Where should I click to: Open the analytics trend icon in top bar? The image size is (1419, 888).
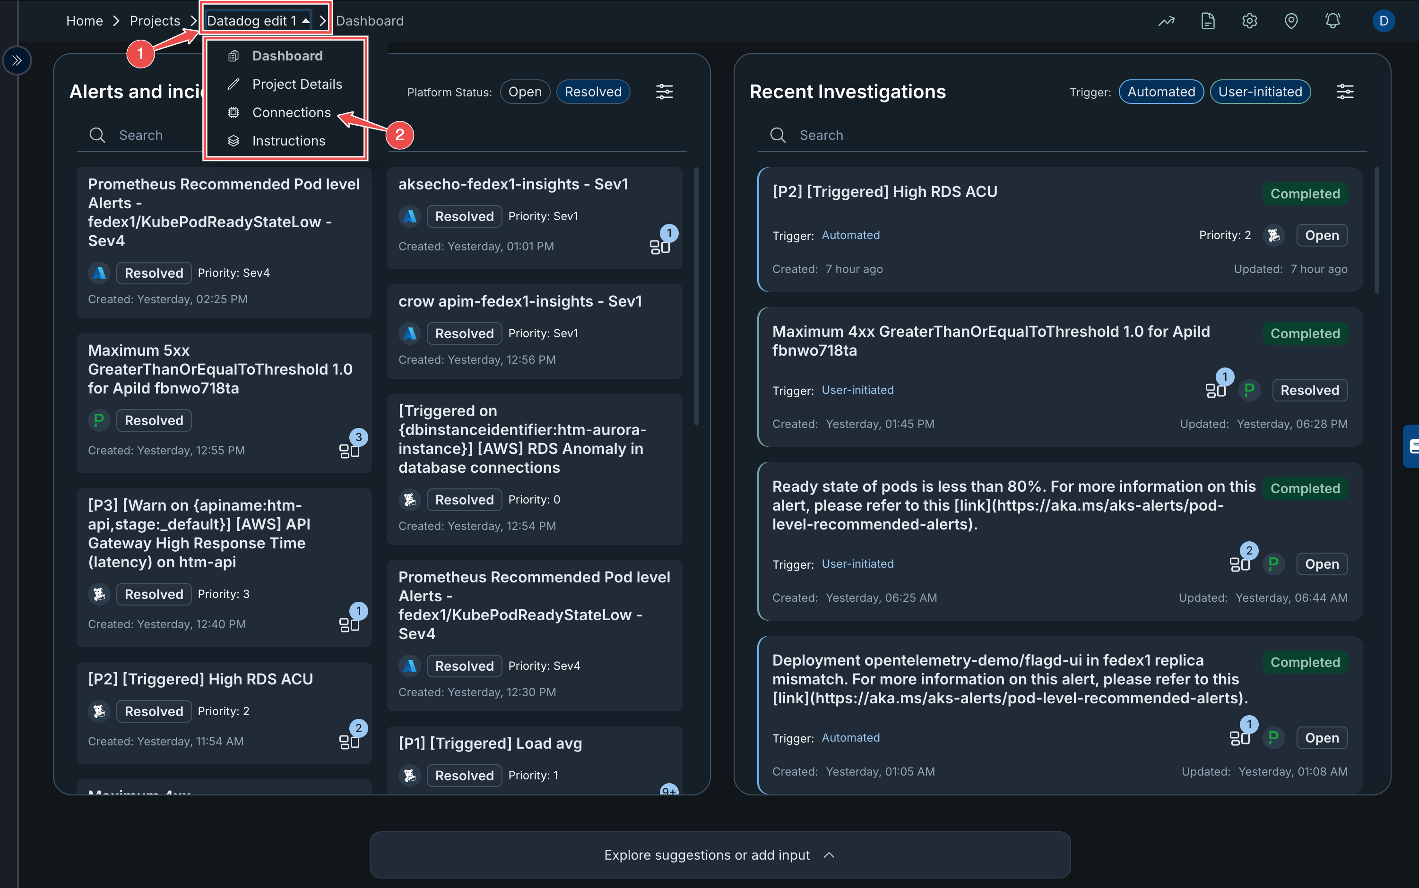1166,21
